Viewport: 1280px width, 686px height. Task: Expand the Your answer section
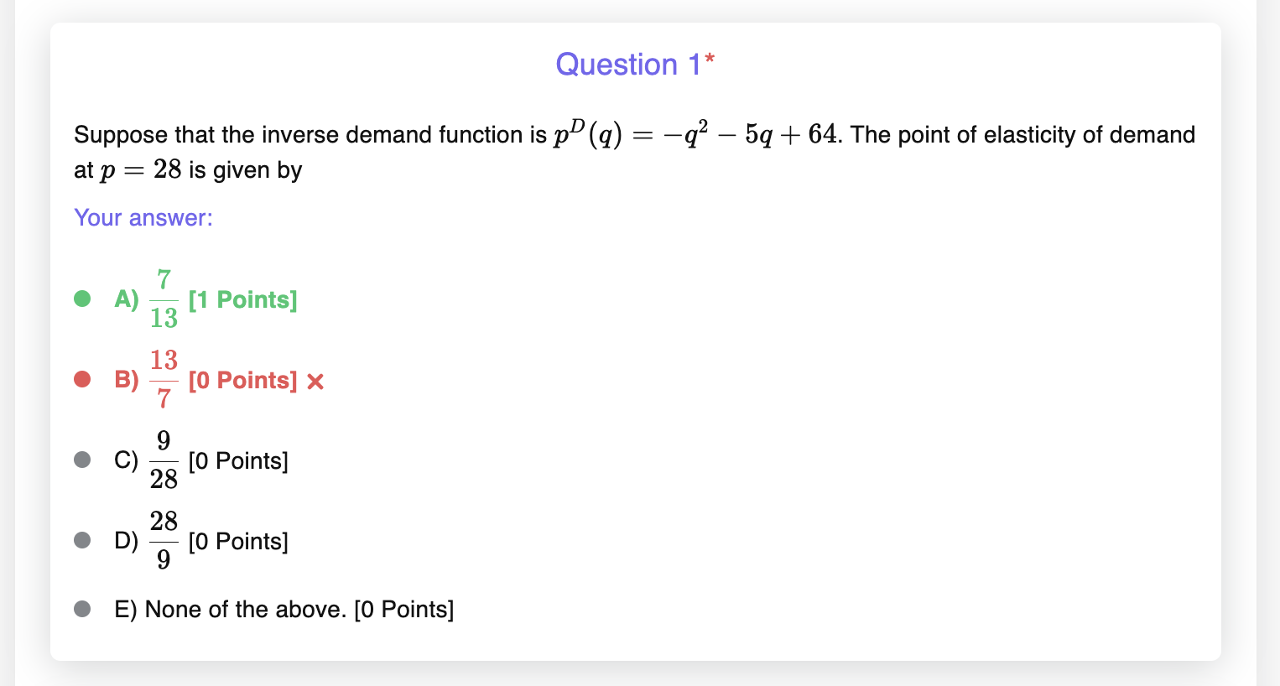coord(143,217)
